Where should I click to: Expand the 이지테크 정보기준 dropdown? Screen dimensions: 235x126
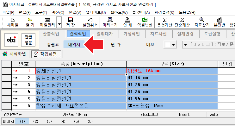pos(186,45)
